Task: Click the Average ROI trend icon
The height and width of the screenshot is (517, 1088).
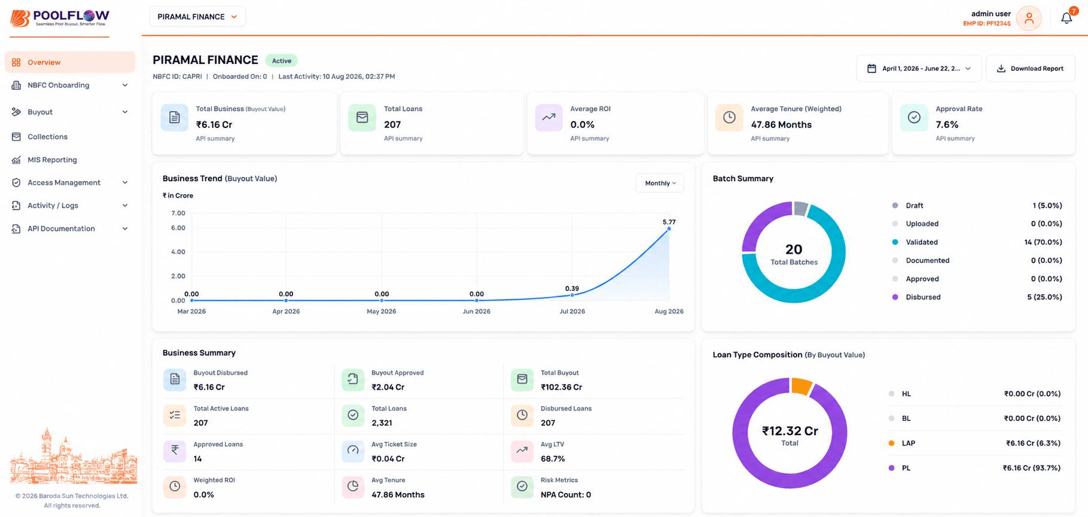Action: click(x=548, y=117)
